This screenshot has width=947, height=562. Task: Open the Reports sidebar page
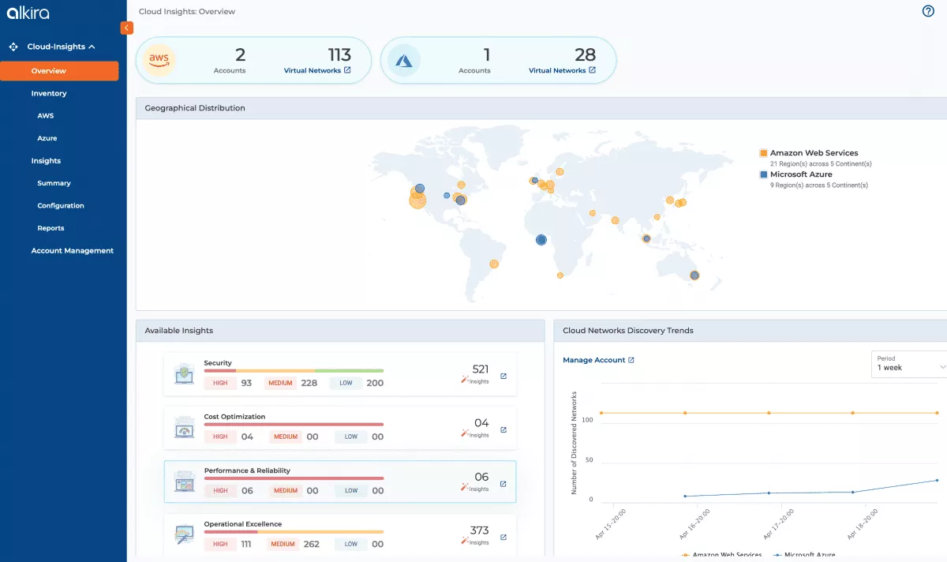click(x=51, y=228)
